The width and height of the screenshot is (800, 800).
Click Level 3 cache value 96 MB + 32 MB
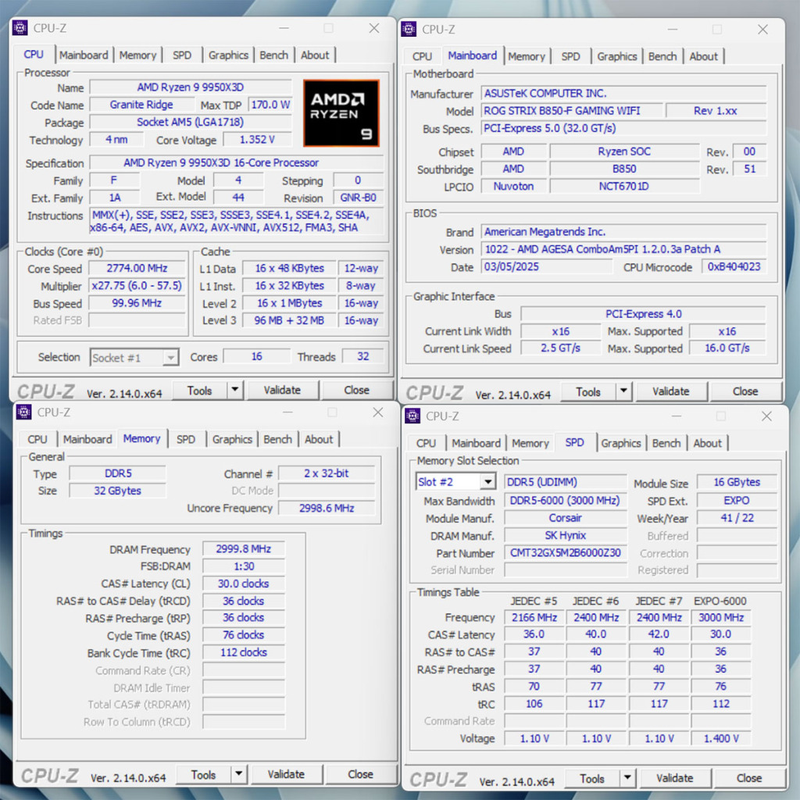click(x=289, y=320)
